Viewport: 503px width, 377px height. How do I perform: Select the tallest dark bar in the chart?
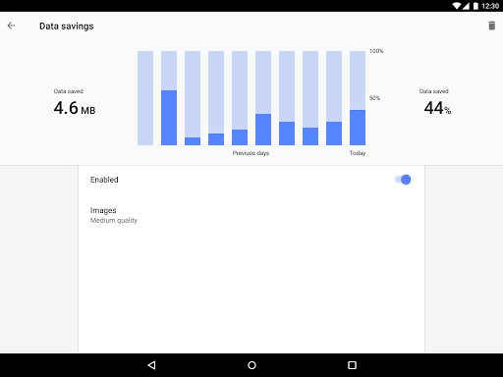(169, 118)
